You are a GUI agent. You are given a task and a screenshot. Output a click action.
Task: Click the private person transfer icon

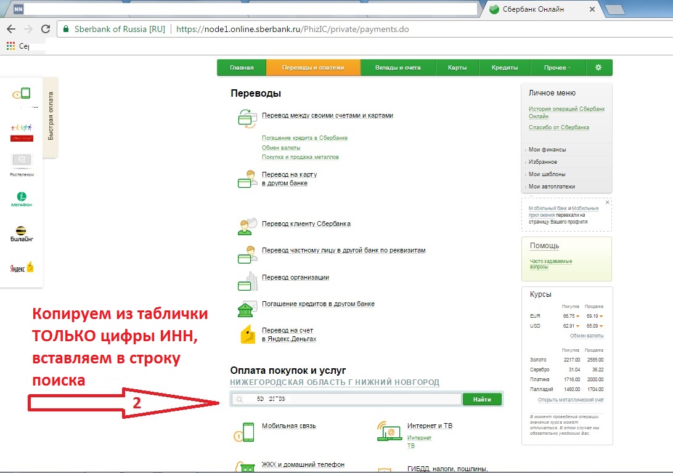pyautogui.click(x=247, y=254)
